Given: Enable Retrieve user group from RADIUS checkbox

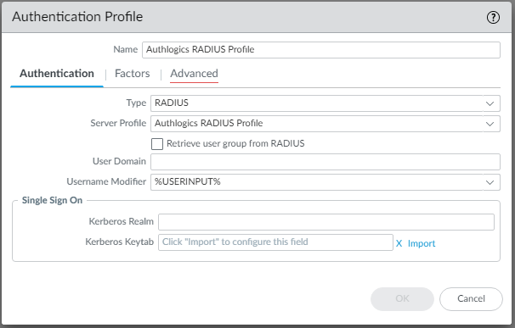Looking at the screenshot, I should point(157,144).
